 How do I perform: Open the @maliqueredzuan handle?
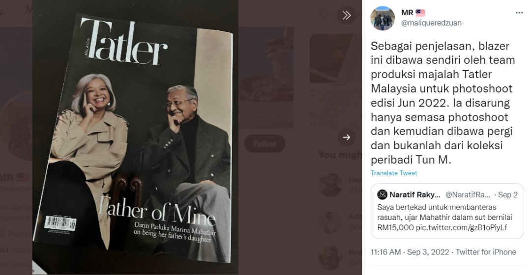pos(431,23)
